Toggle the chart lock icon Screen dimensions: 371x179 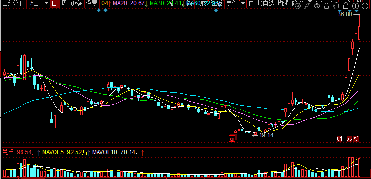346,6
